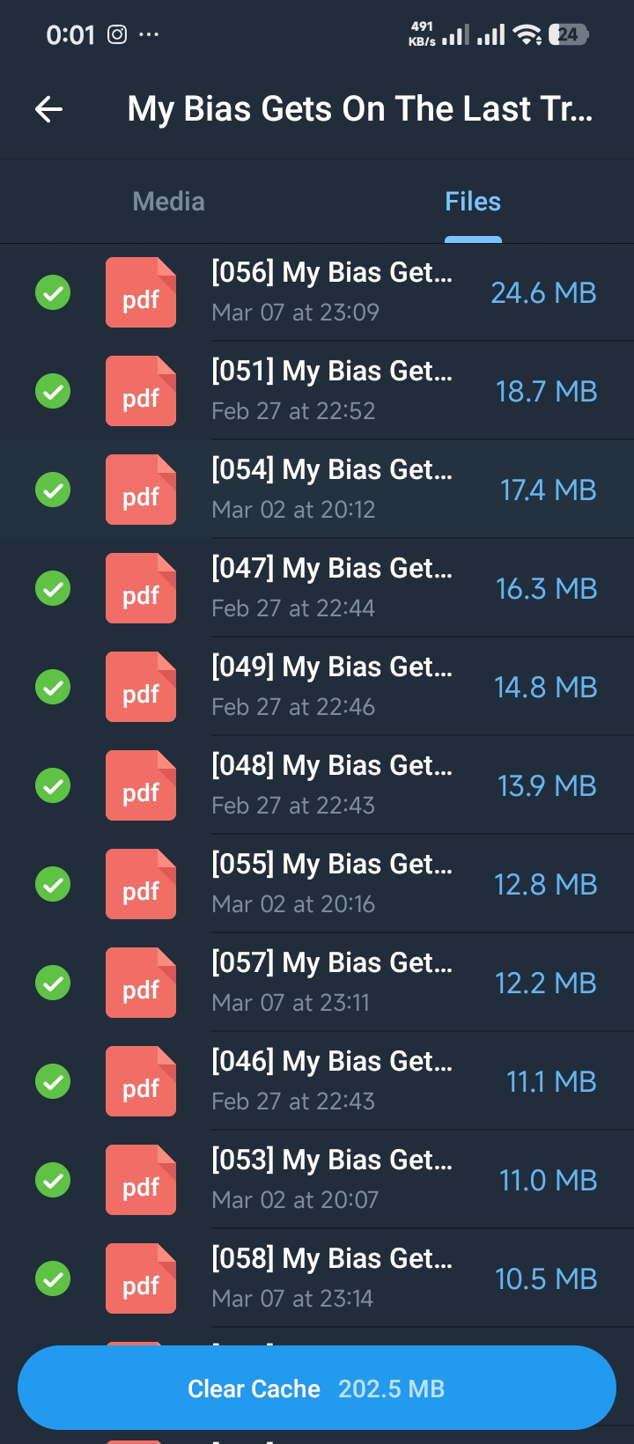
Task: Uncheck the checkmark for file [054]
Action: [53, 490]
